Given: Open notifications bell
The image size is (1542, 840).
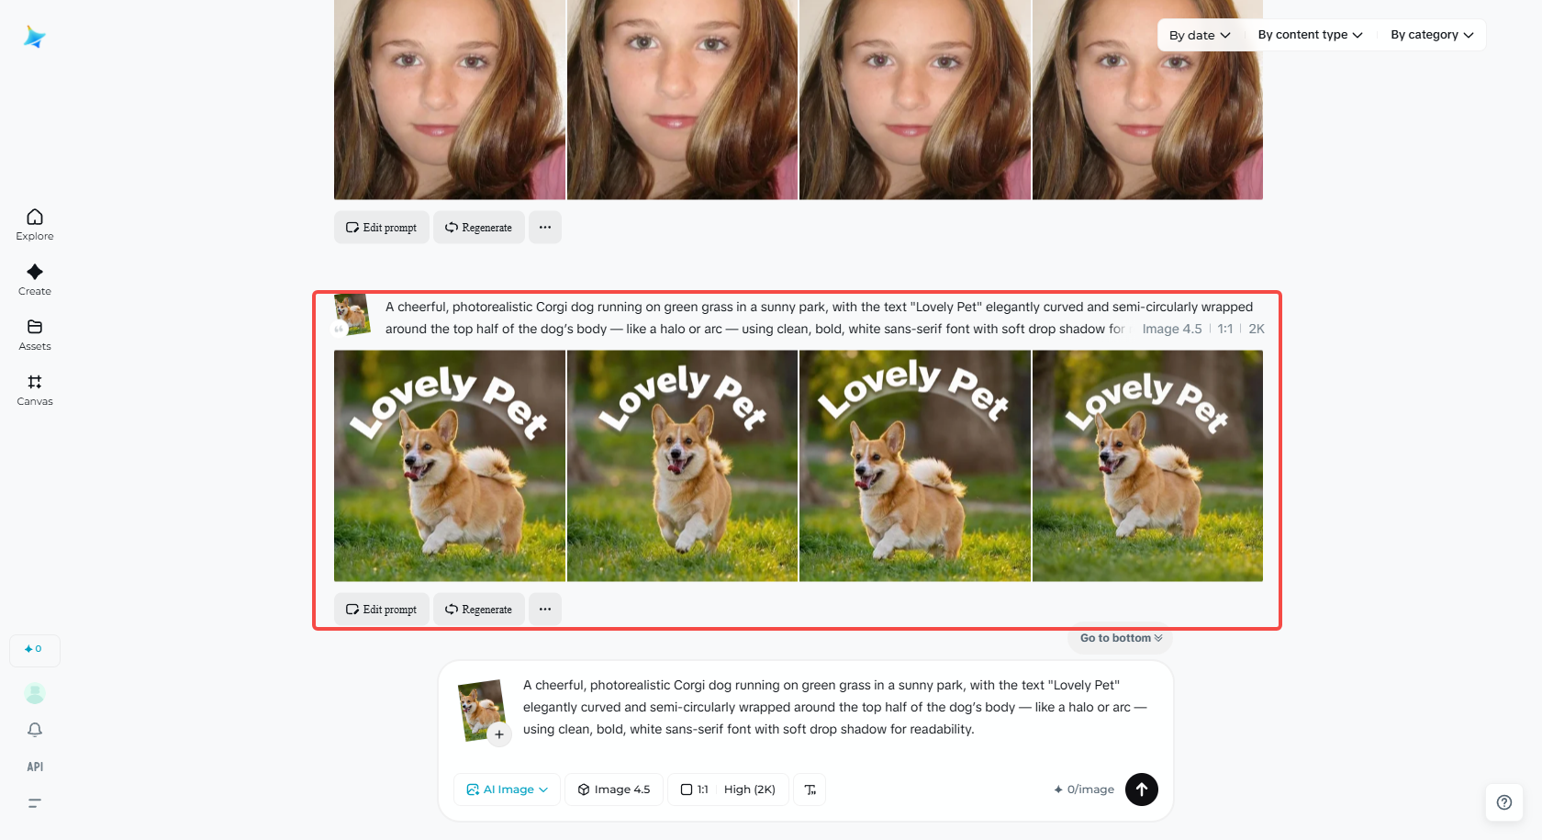Looking at the screenshot, I should 35,730.
